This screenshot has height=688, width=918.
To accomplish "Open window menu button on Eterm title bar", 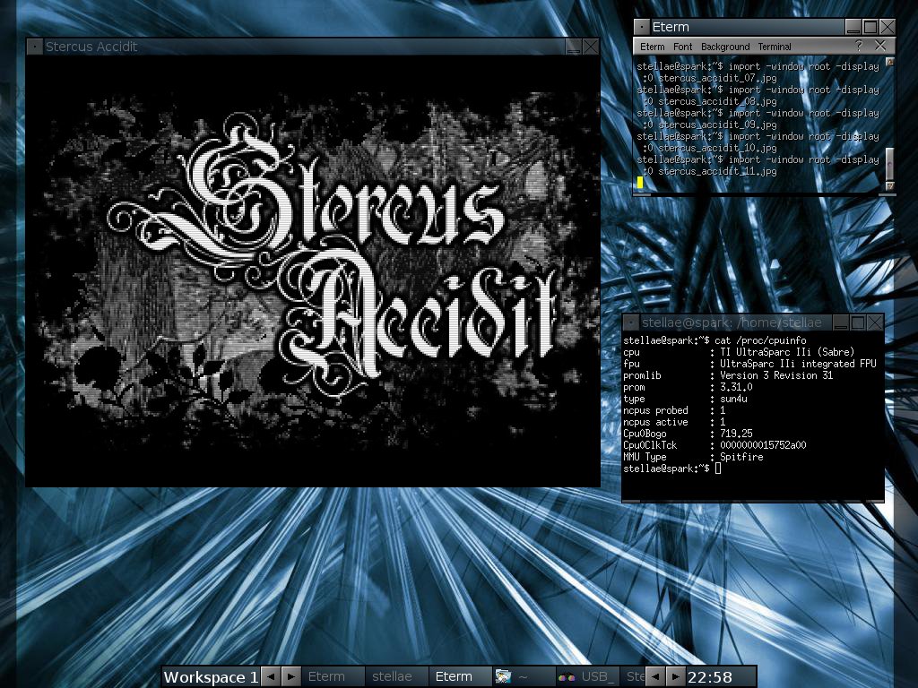I will coord(642,27).
